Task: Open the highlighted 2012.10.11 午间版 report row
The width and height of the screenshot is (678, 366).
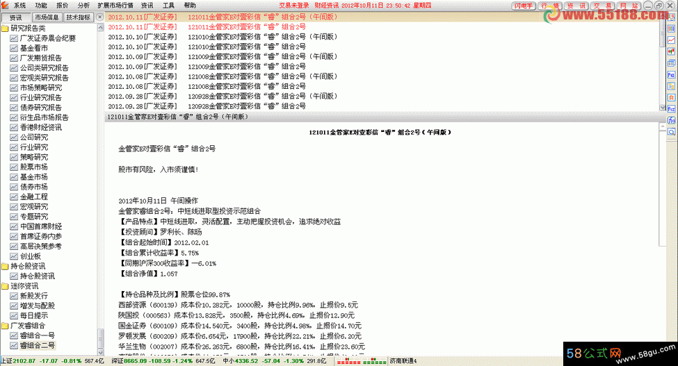Action: click(x=382, y=17)
